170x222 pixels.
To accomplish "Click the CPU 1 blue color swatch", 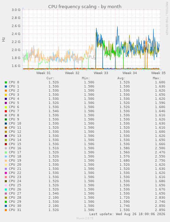I will click(x=6, y=86).
